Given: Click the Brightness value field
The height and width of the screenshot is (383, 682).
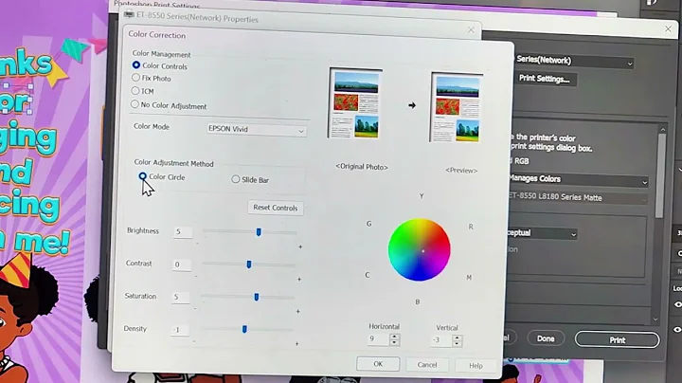Looking at the screenshot, I should (x=182, y=231).
